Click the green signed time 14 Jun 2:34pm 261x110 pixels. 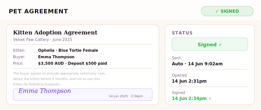(x=191, y=98)
